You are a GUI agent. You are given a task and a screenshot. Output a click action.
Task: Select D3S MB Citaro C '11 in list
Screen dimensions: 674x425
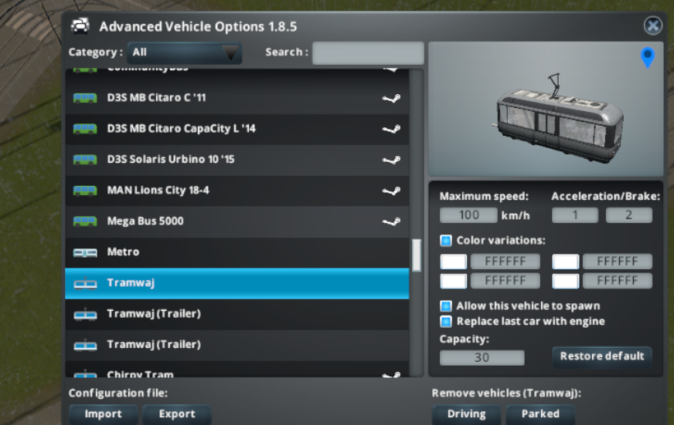[237, 98]
